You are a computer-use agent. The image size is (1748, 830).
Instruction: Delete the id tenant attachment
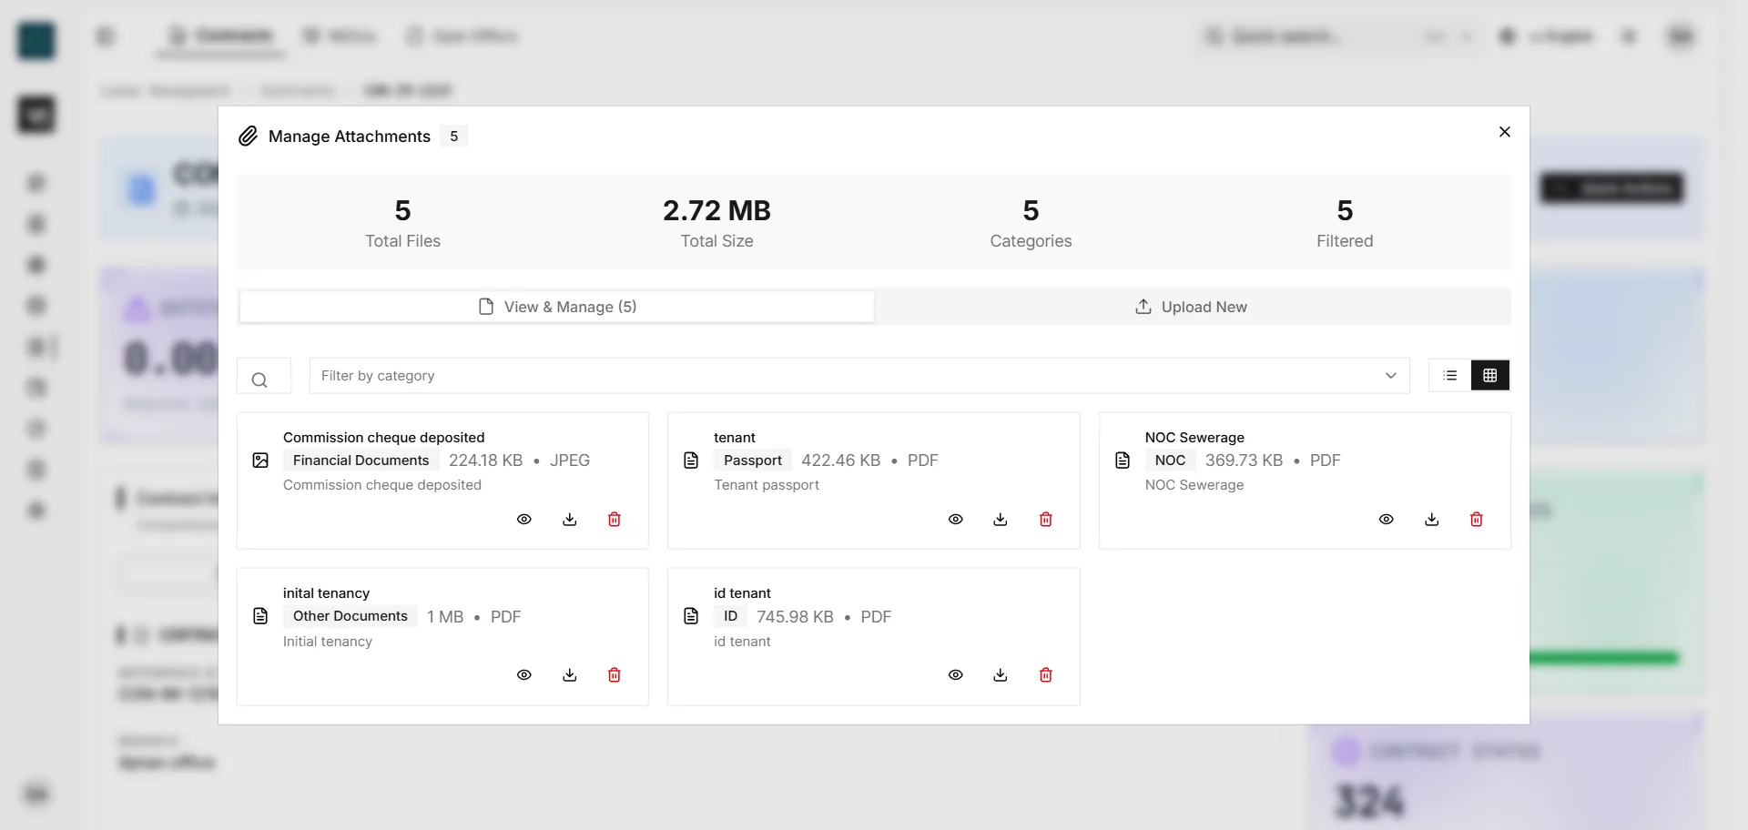pos(1045,675)
